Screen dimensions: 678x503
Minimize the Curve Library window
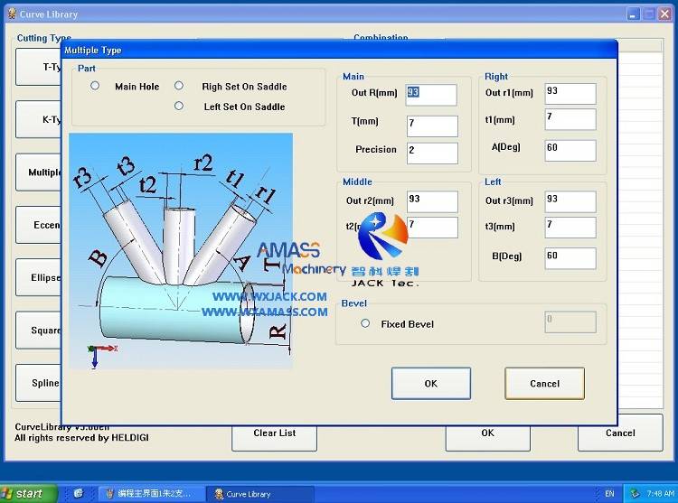pos(634,14)
